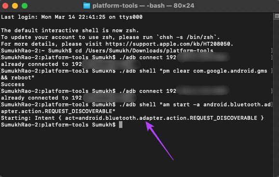Click the blinking cursor block at prompt
Image resolution: width=279 pixels, height=177 pixels.
click(120, 125)
